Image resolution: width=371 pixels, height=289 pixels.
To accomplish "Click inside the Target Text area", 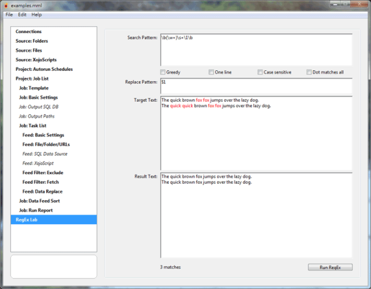I will (x=256, y=133).
